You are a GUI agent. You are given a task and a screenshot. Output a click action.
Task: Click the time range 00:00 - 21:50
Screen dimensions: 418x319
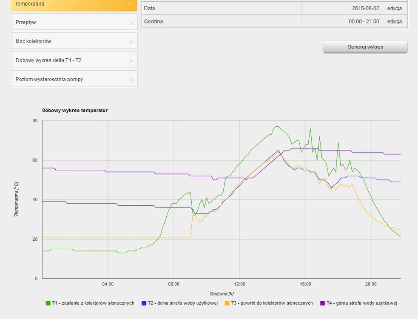[x=364, y=21]
